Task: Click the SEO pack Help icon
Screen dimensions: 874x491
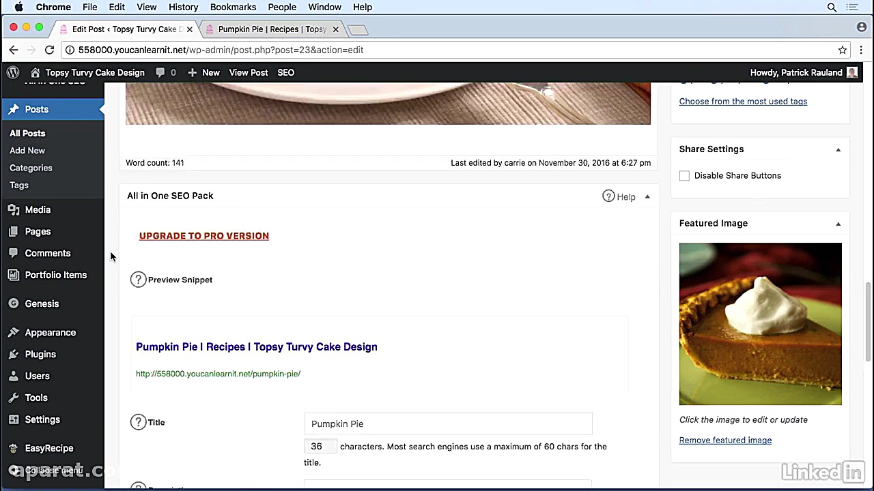Action: (608, 196)
